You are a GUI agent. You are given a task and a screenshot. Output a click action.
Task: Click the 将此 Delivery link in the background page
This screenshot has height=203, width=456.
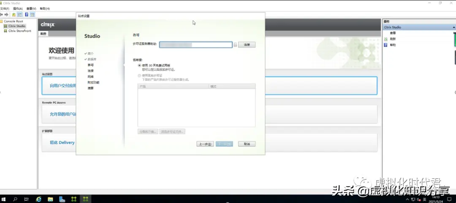click(62, 143)
